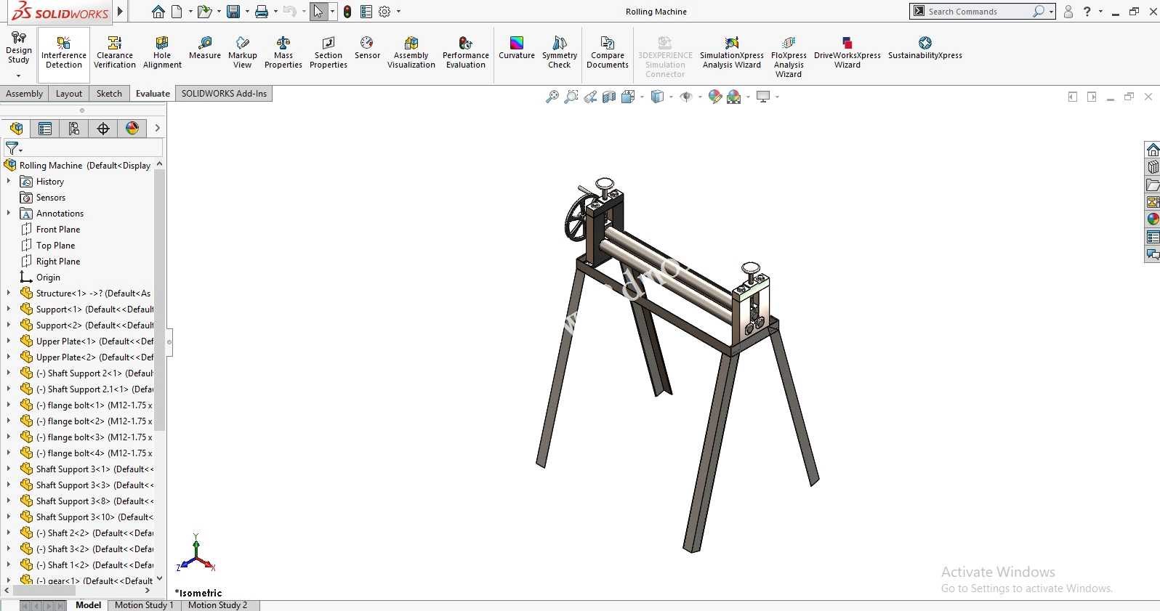Open Appearances task pane icon
Screen dimensions: 1160x611
click(x=1153, y=219)
